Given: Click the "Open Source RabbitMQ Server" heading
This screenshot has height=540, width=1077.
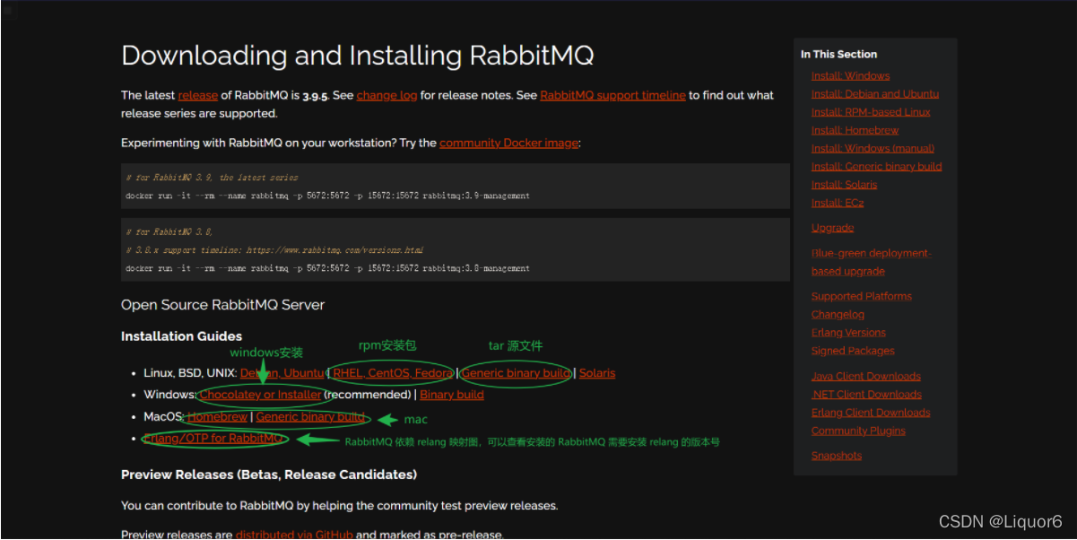Looking at the screenshot, I should click(x=222, y=305).
